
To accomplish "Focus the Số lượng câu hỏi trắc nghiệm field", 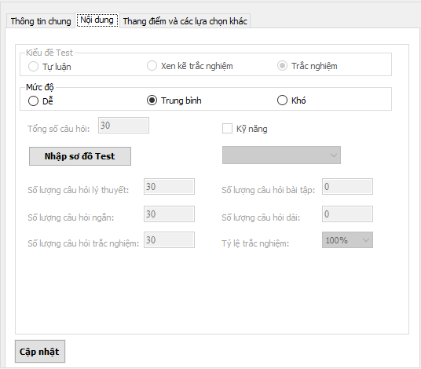I will tap(169, 240).
